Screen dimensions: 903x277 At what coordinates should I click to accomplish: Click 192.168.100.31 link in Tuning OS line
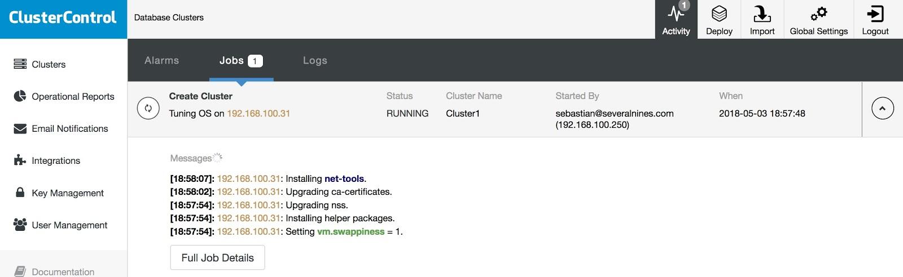pyautogui.click(x=258, y=113)
